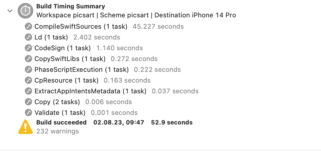
Task: Select the ExtractAppIntentsMetadata entry
Action: pyautogui.click(x=112, y=91)
